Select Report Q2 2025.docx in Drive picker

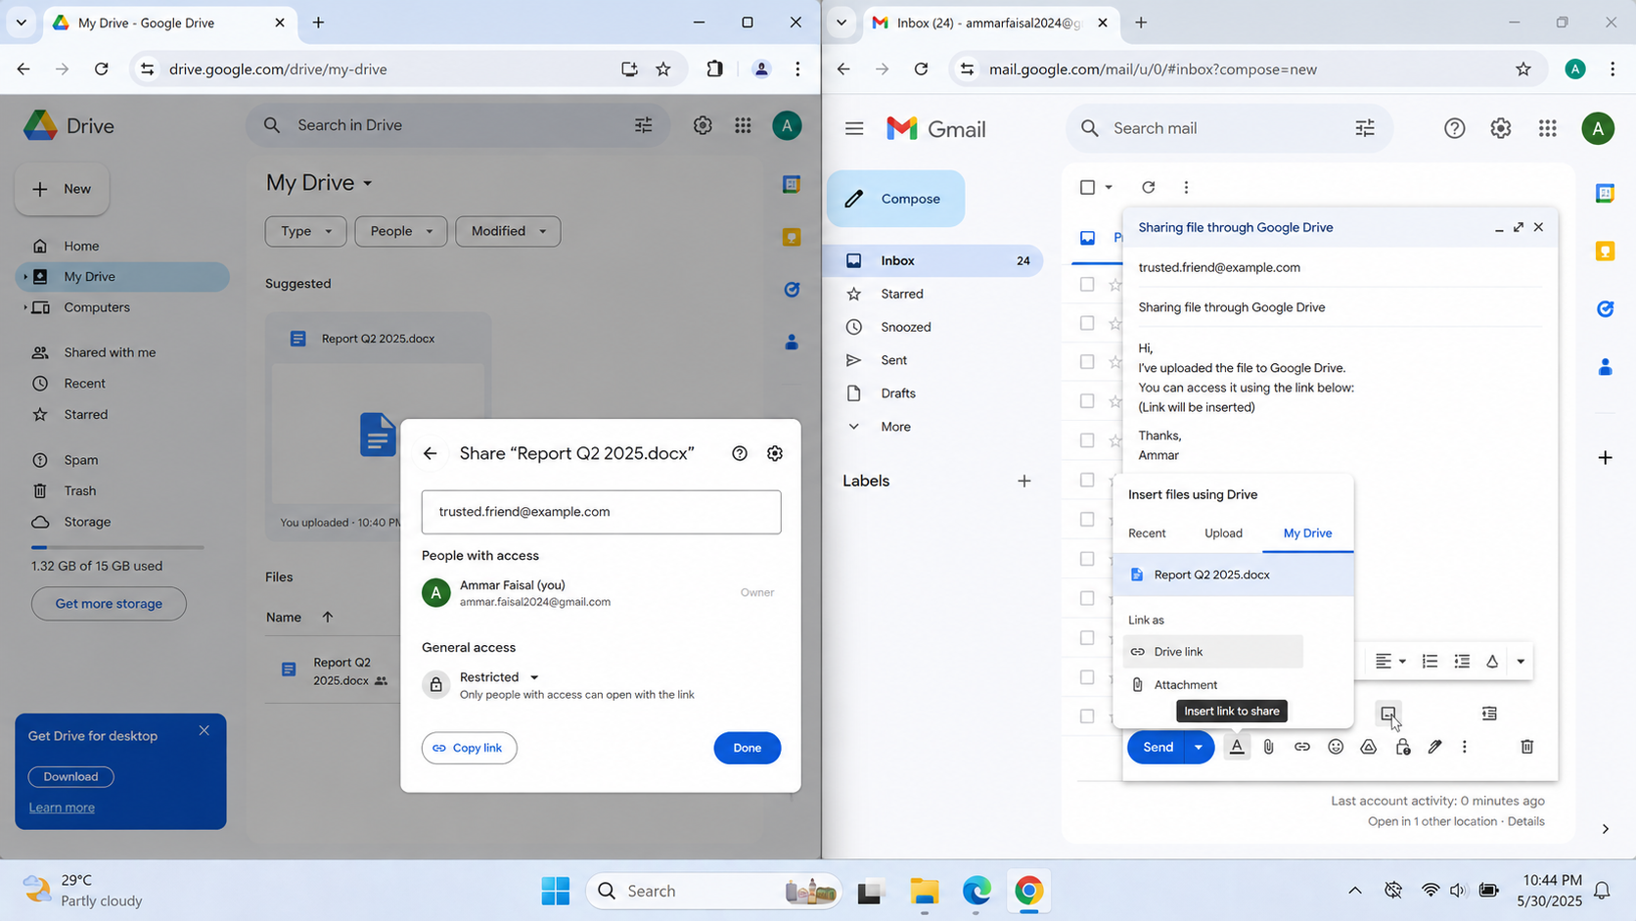tap(1234, 575)
